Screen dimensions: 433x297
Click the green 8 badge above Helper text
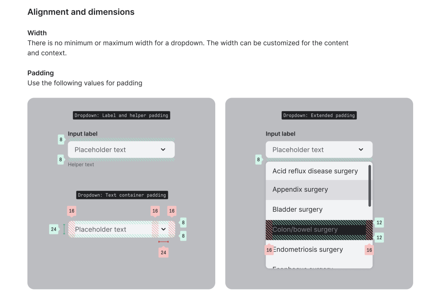[61, 160]
